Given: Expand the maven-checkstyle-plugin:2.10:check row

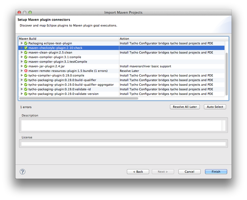Looking at the screenshot, I should [22, 48].
